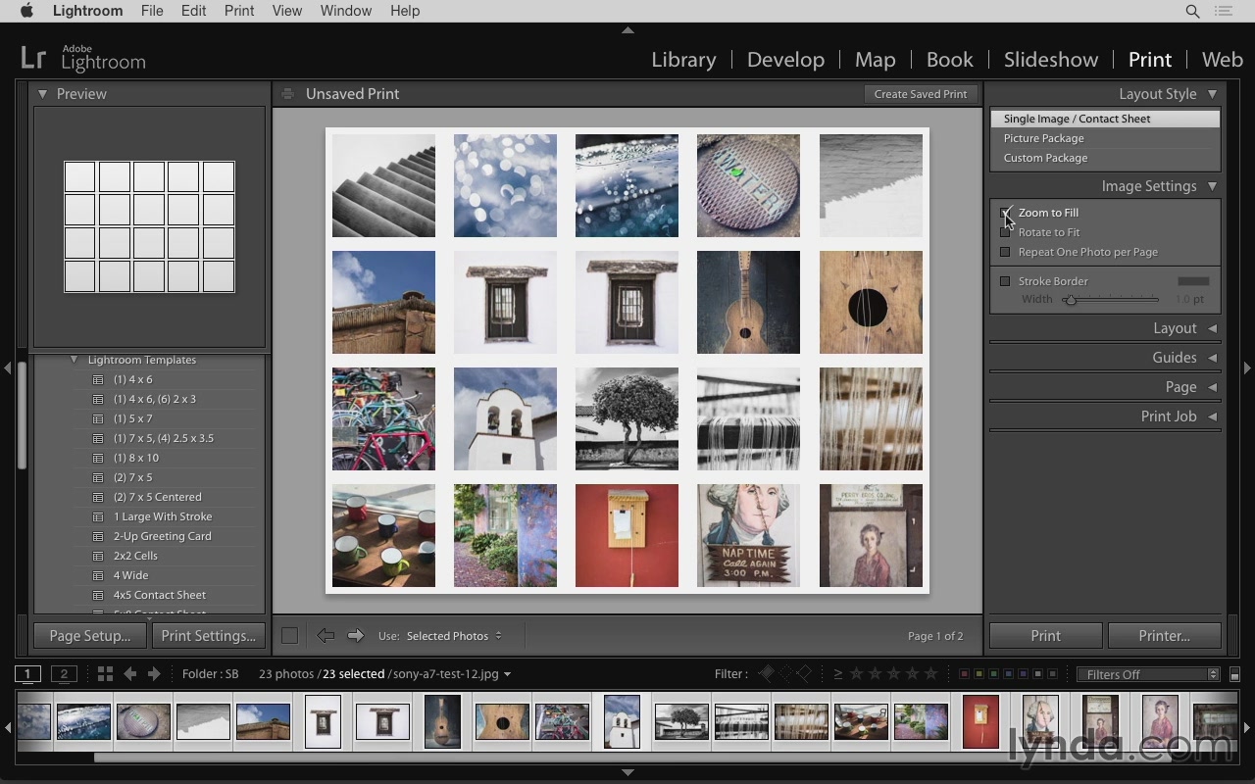
Task: Expand the Guides panel
Action: pyautogui.click(x=1212, y=358)
